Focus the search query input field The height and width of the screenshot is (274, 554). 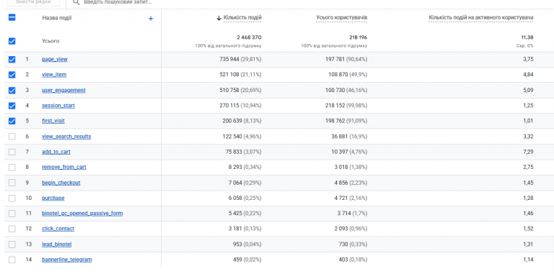point(118,2)
